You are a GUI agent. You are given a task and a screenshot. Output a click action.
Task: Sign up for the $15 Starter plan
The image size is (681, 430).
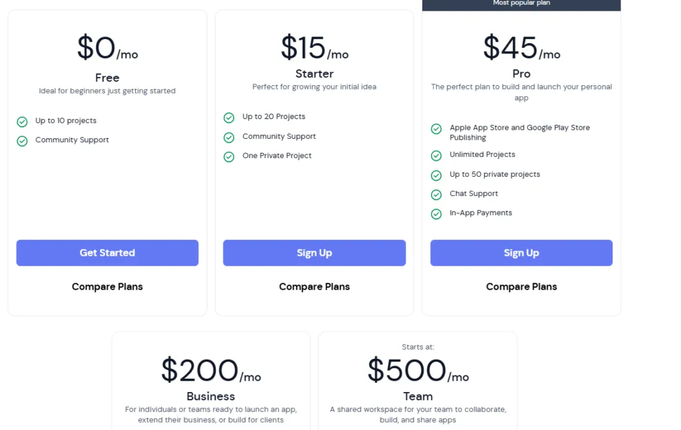(x=314, y=253)
